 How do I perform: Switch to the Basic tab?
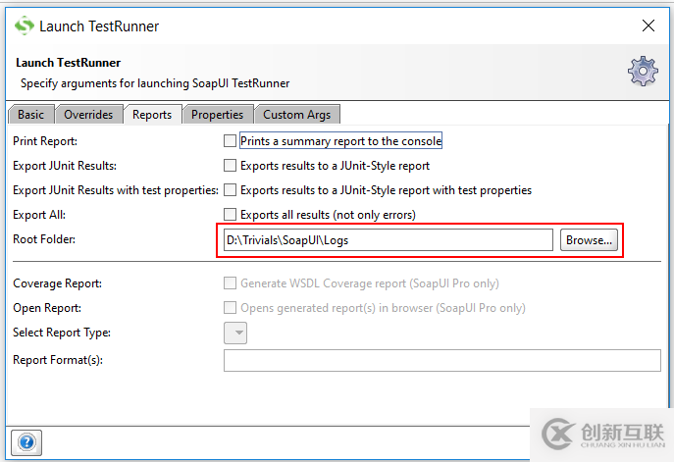coord(30,115)
